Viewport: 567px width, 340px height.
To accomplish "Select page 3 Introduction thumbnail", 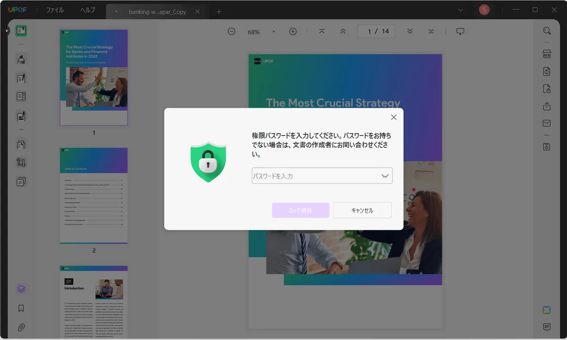I will click(94, 303).
